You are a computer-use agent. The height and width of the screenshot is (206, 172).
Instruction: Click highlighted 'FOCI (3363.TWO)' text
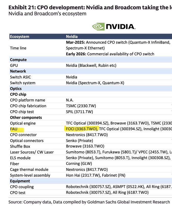[82, 129]
